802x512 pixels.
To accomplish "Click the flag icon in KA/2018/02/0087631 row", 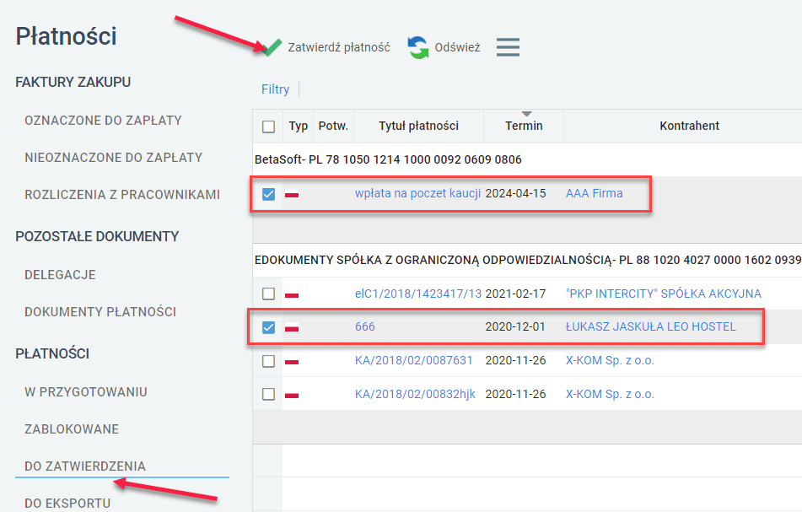I will pyautogui.click(x=292, y=362).
